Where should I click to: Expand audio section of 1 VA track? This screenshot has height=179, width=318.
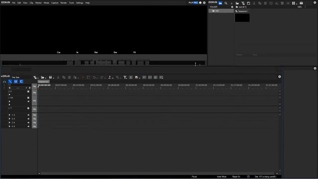point(9,101)
